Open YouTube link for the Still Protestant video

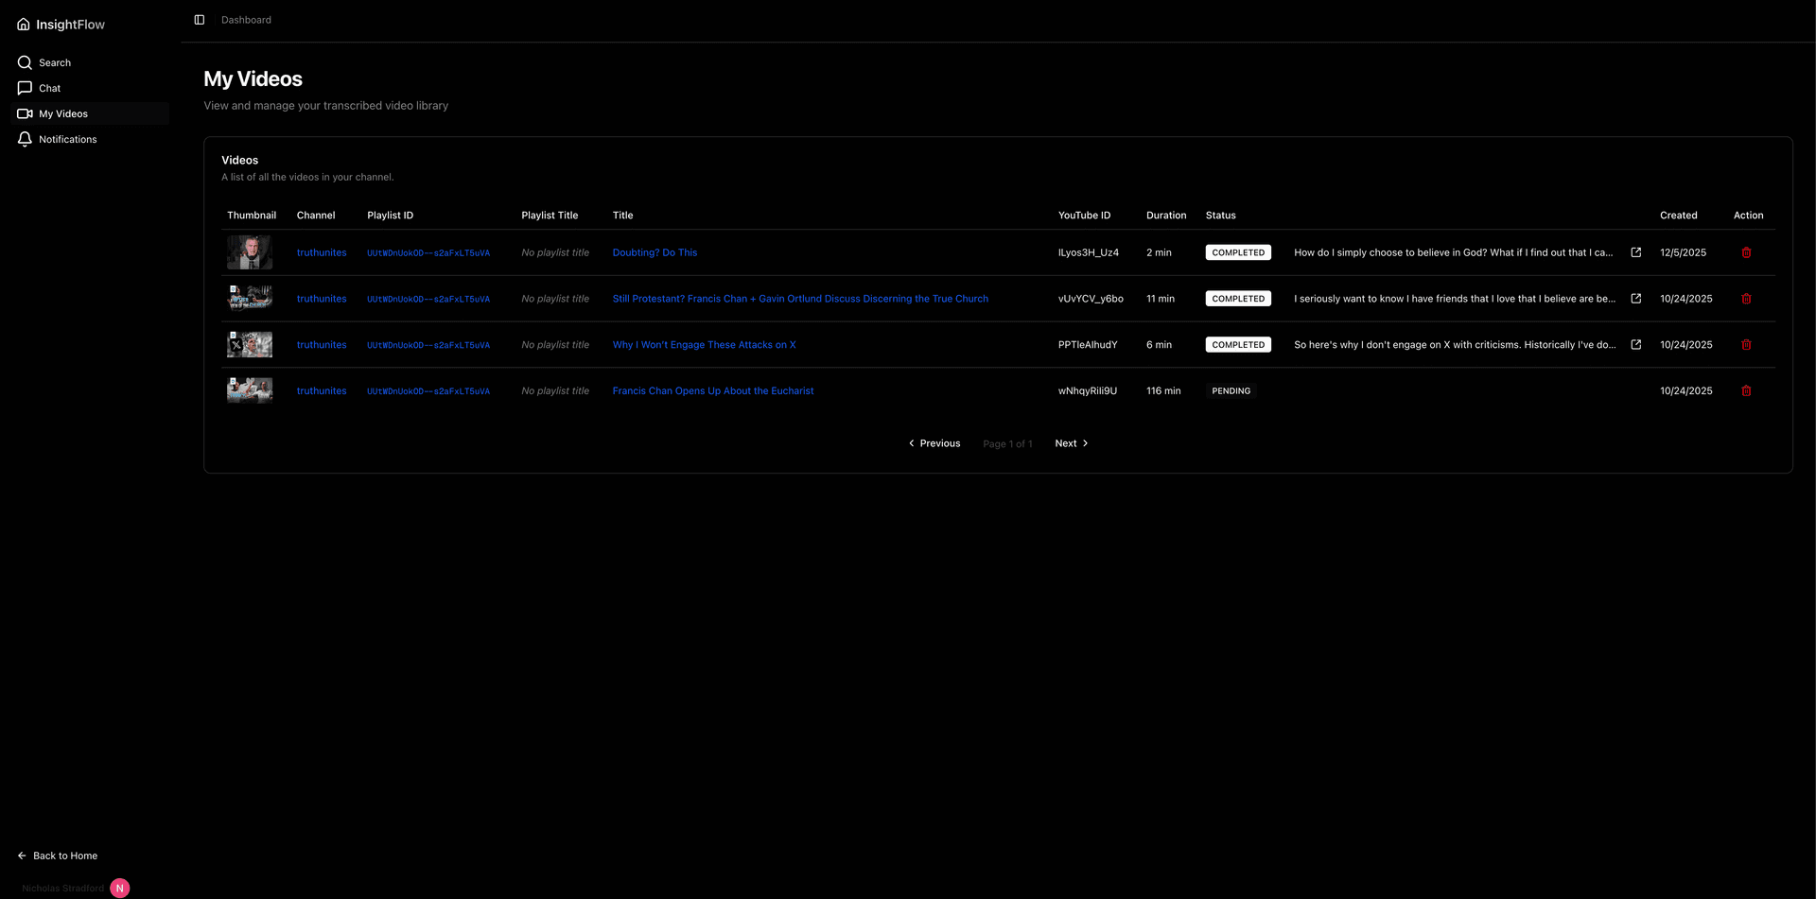(1636, 298)
